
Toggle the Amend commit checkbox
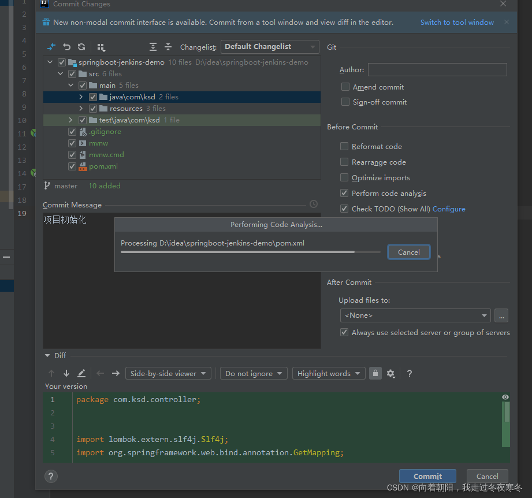[x=345, y=87]
